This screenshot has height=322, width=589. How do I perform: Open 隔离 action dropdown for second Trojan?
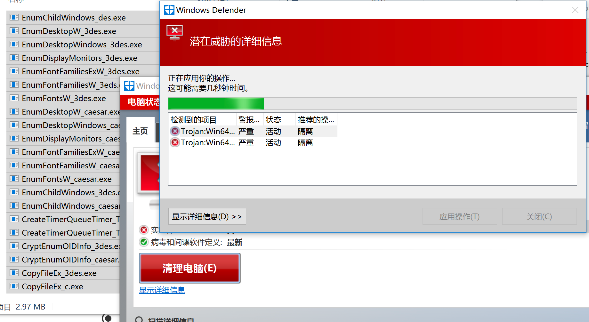point(305,142)
